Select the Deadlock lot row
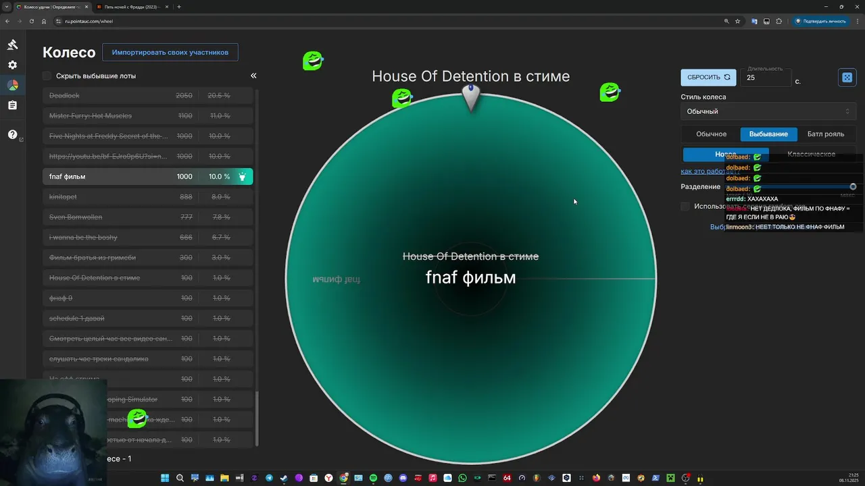The width and height of the screenshot is (865, 486). click(x=147, y=96)
